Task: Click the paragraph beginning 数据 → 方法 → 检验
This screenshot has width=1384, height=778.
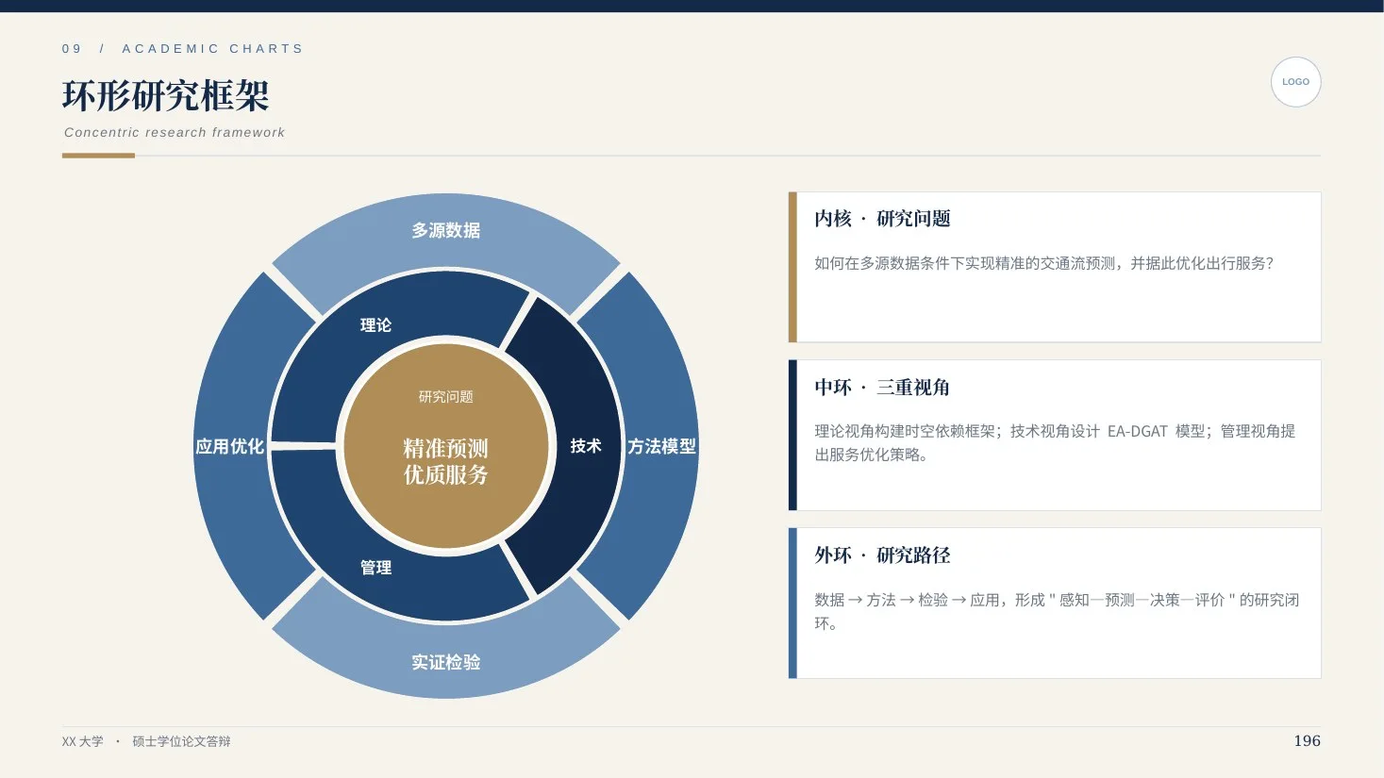Action: coord(1057,611)
